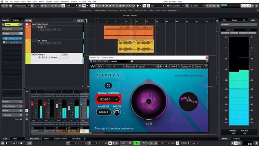Click the Setup A button
Image resolution: width=259 pixels, height=146 pixels.
[186, 67]
